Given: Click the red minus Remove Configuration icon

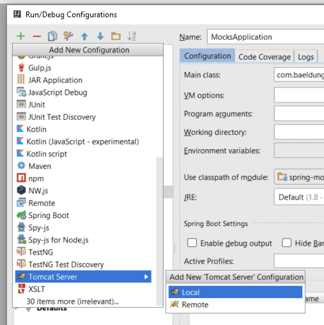Looking at the screenshot, I should click(36, 36).
